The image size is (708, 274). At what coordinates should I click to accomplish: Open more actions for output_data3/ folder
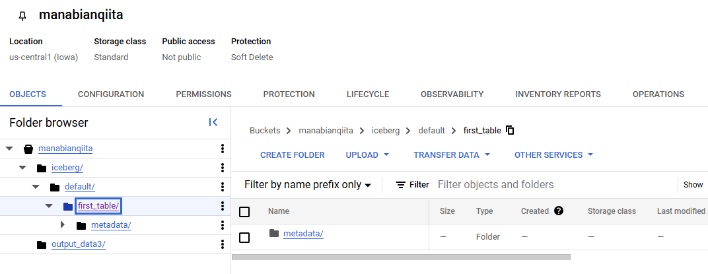pos(223,244)
